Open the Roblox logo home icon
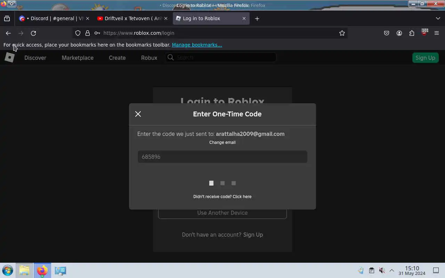 tap(10, 58)
